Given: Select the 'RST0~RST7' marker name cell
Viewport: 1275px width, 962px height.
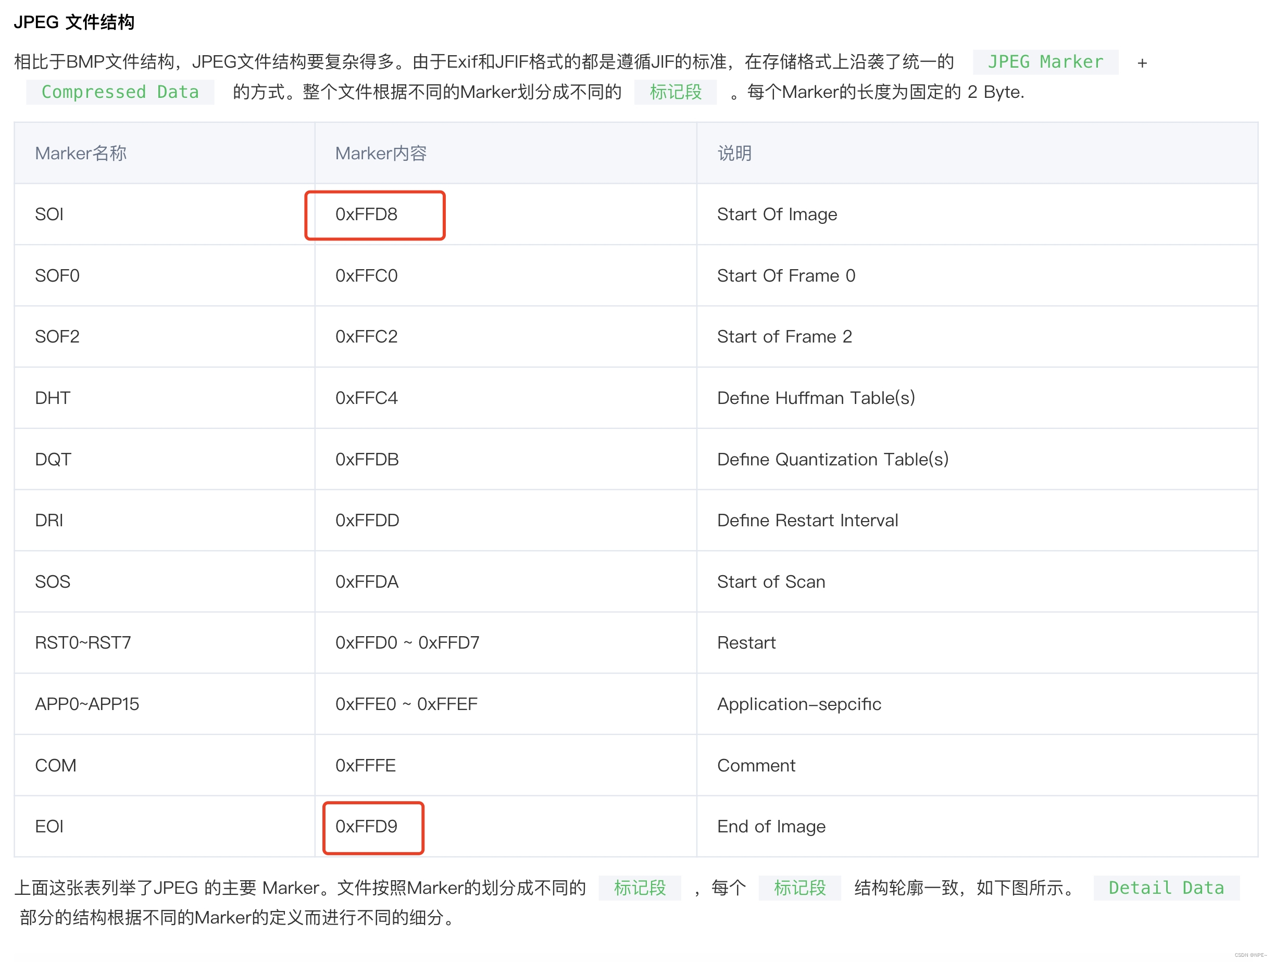Looking at the screenshot, I should [x=164, y=643].
